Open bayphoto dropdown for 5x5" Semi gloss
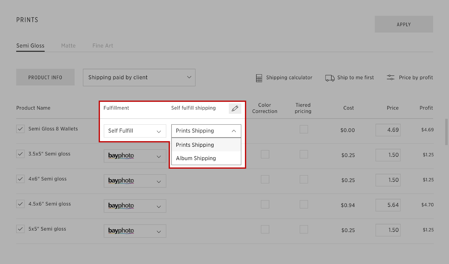The height and width of the screenshot is (264, 449). (135, 231)
